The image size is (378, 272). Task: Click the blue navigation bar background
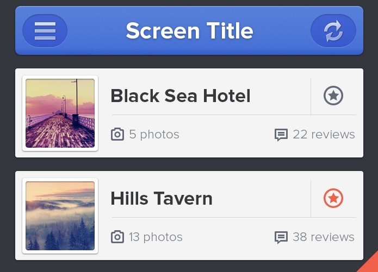pyautogui.click(x=189, y=30)
